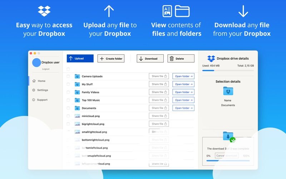
Task: Share the Documents folder
Action: [x=159, y=108]
